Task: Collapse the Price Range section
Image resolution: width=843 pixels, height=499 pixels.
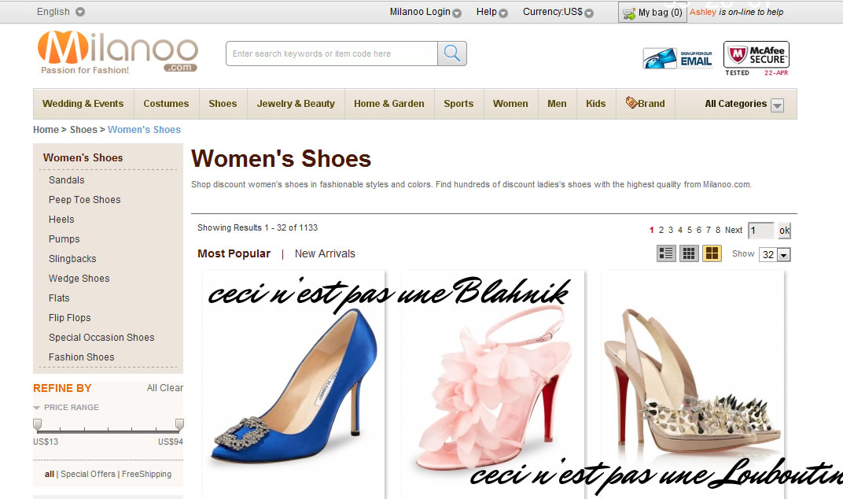Action: [36, 408]
